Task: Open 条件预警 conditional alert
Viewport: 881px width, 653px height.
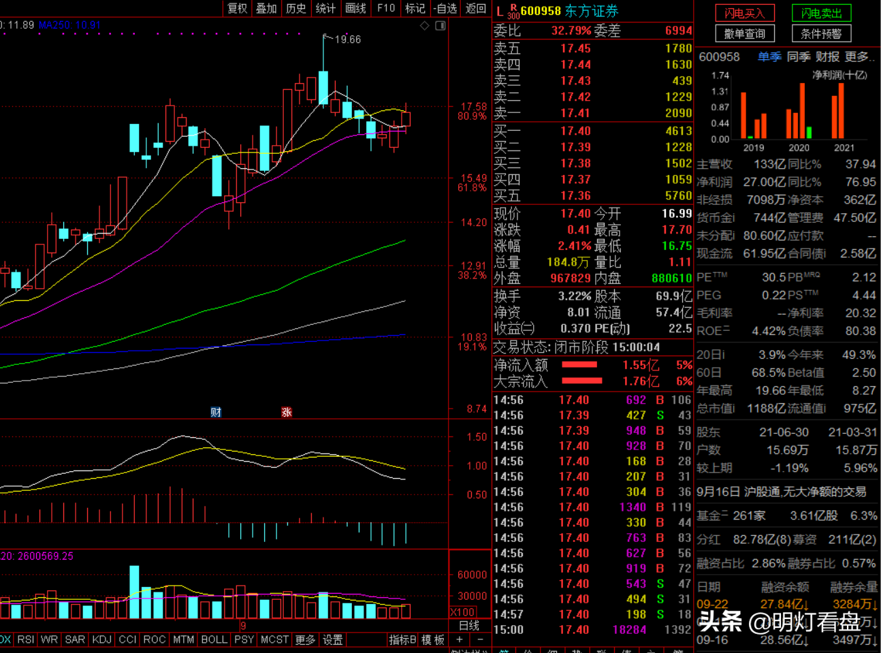Action: (x=821, y=33)
